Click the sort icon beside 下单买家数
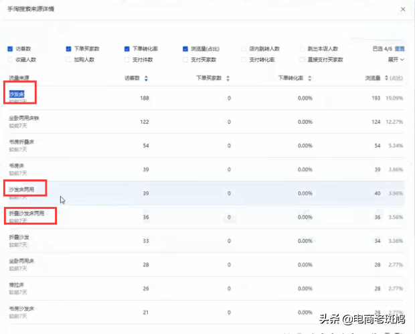415x334 pixels. click(x=228, y=78)
